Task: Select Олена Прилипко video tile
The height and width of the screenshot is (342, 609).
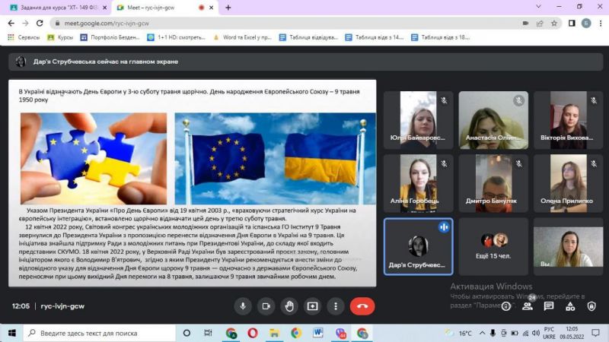Action: [x=568, y=183]
